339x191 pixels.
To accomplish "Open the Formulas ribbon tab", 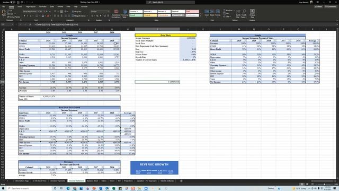I will tap(42, 6).
